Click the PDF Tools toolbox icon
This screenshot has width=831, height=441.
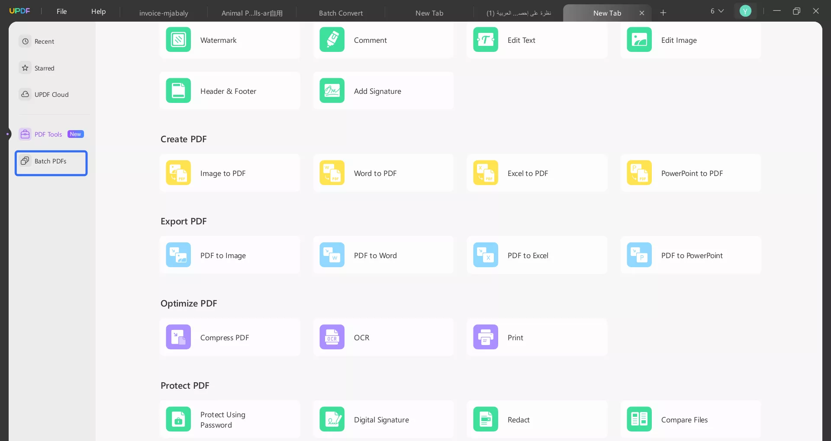pos(25,134)
